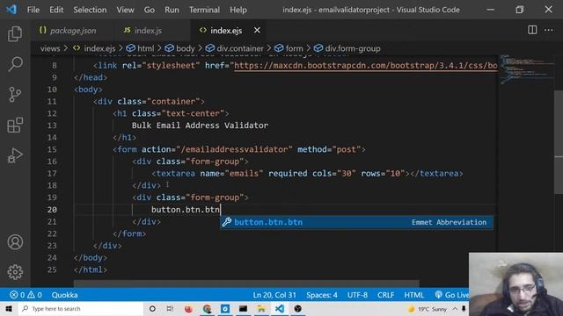Click the webcam overlay thumbnail
Image resolution: width=563 pixels, height=316 pixels.
(515, 284)
